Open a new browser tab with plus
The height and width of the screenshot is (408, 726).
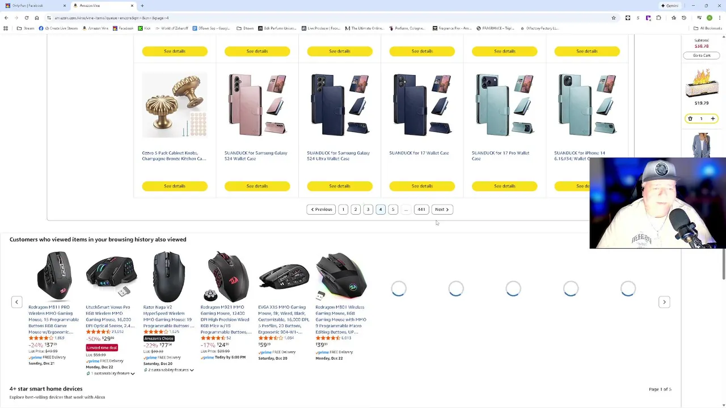pyautogui.click(x=142, y=6)
